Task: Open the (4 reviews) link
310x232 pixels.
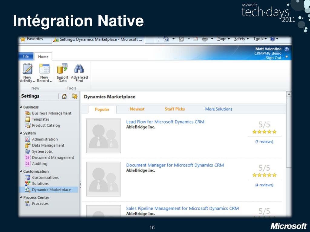Action: tap(264, 185)
